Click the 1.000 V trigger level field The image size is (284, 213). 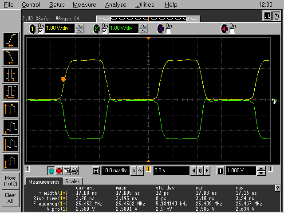(241, 170)
